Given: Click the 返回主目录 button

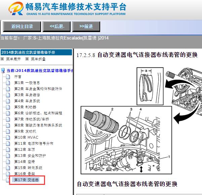Looking at the screenshot, I should tap(22, 27).
